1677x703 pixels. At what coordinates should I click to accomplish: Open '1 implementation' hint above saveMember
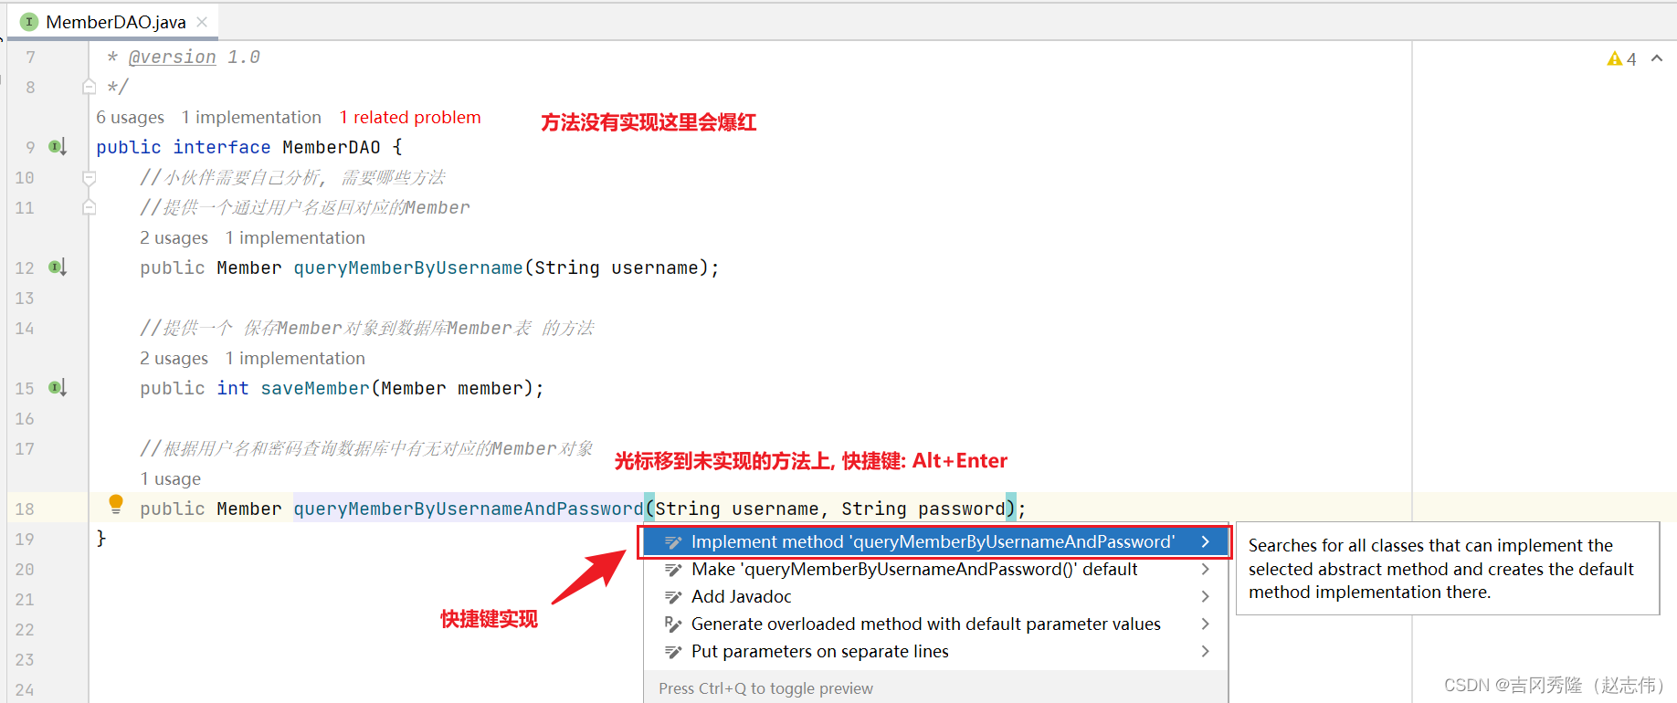(295, 358)
